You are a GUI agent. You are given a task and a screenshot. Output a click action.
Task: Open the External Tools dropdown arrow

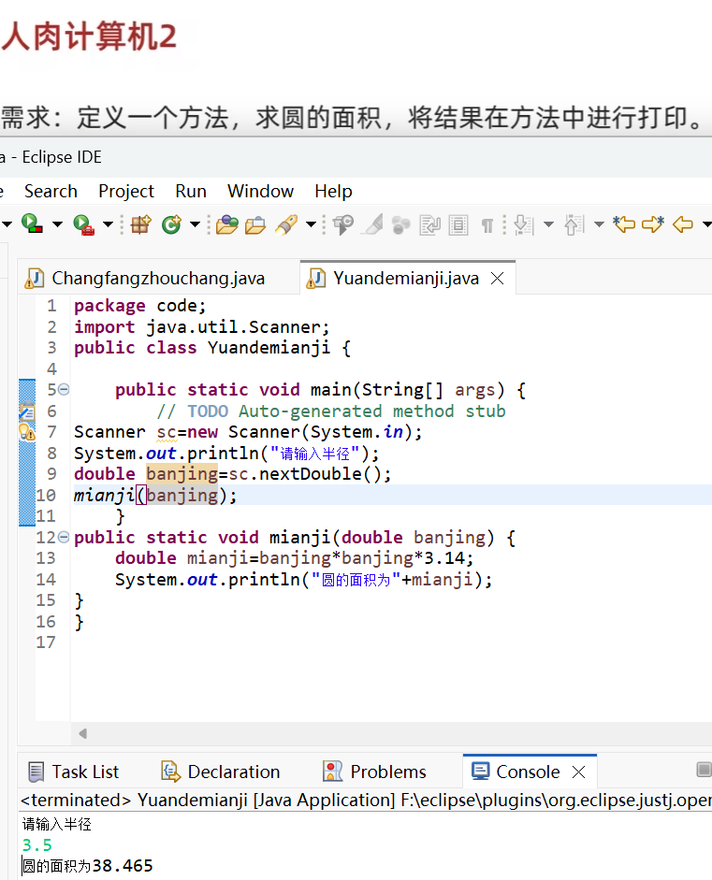[x=108, y=224]
